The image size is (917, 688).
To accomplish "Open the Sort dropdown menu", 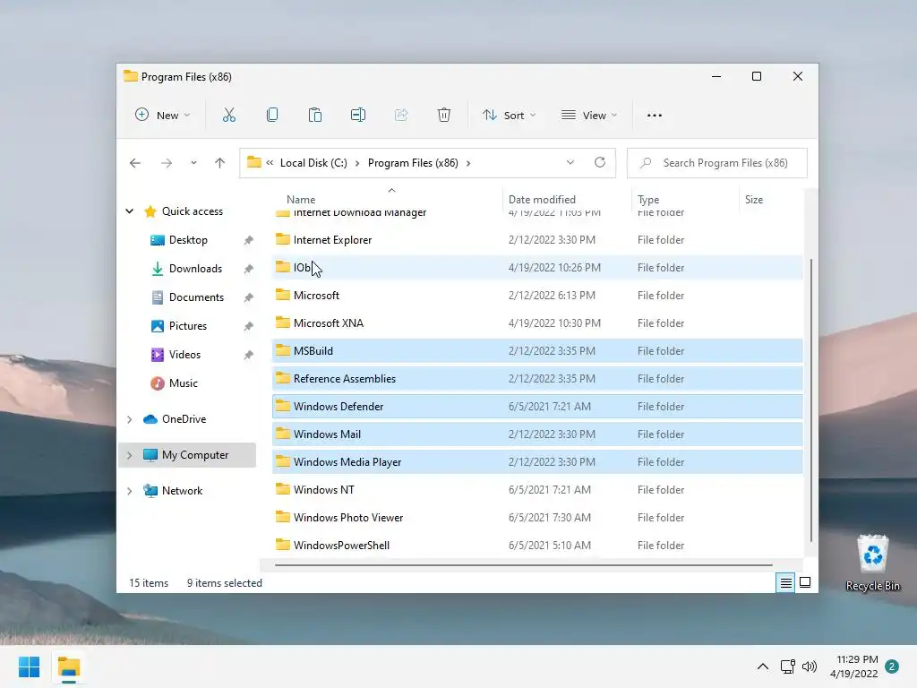I will (x=509, y=116).
